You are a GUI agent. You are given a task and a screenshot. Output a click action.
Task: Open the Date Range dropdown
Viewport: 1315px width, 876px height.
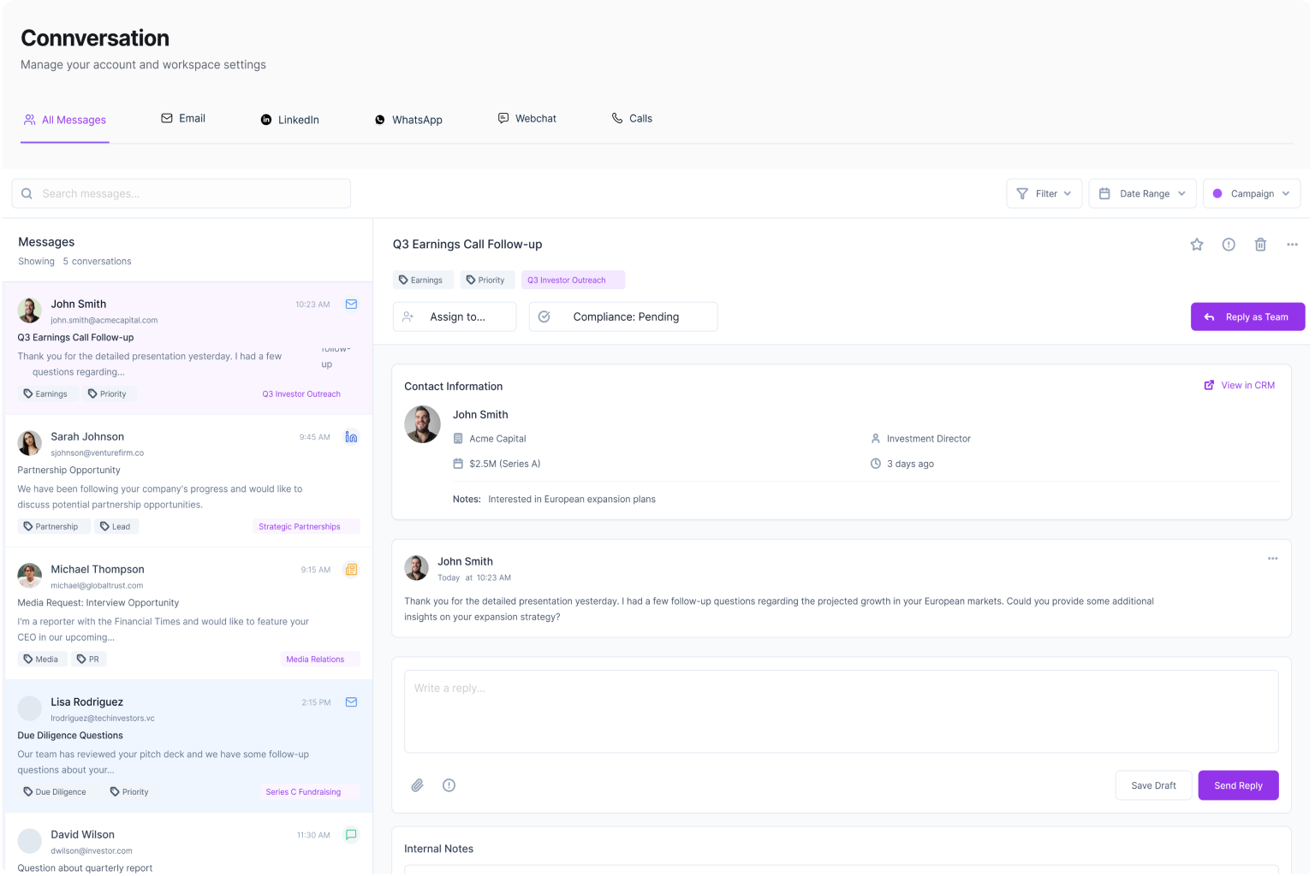(x=1142, y=193)
